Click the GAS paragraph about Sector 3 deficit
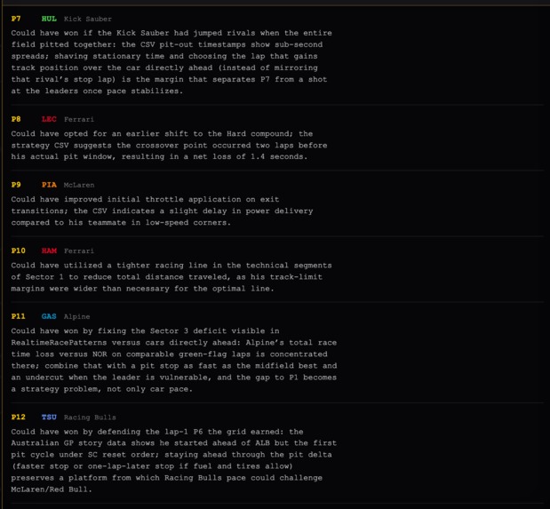This screenshot has width=550, height=509. 173,360
